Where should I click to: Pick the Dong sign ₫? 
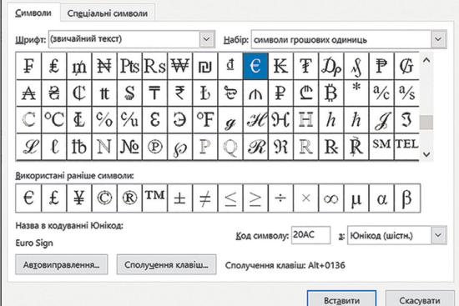coord(230,66)
